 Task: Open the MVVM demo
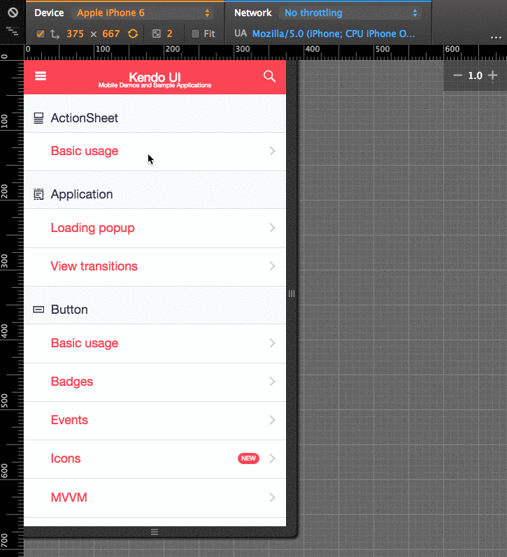pyautogui.click(x=155, y=498)
